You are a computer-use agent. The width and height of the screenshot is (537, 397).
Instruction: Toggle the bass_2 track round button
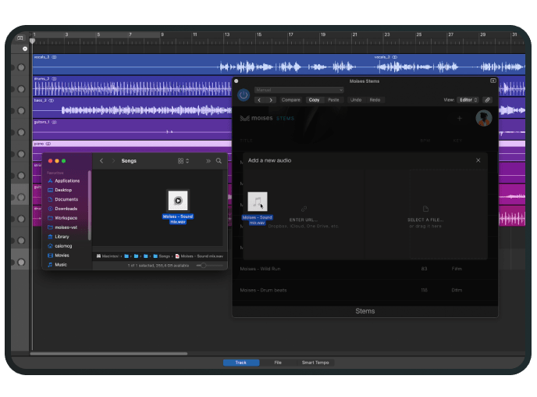[21, 110]
